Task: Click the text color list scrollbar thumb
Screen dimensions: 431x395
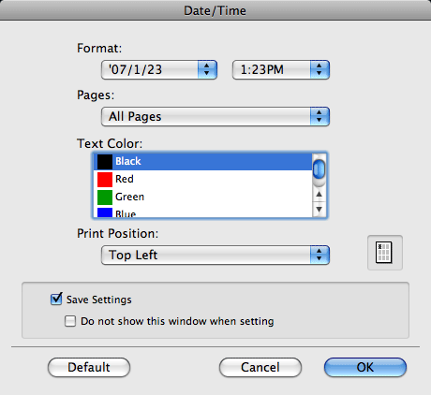Action: coord(319,169)
